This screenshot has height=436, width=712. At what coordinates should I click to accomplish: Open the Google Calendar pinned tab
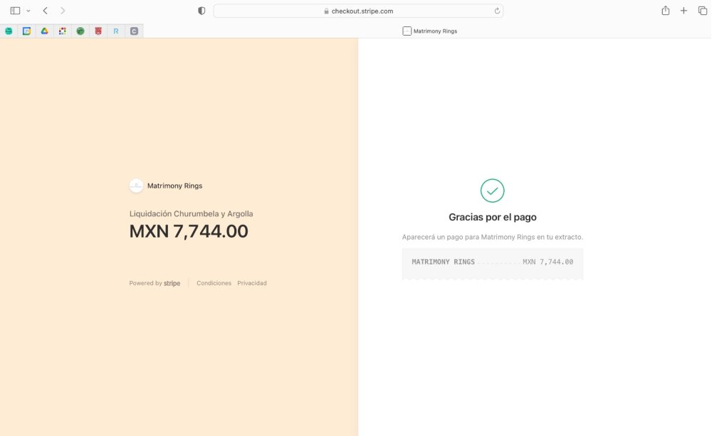(x=27, y=31)
